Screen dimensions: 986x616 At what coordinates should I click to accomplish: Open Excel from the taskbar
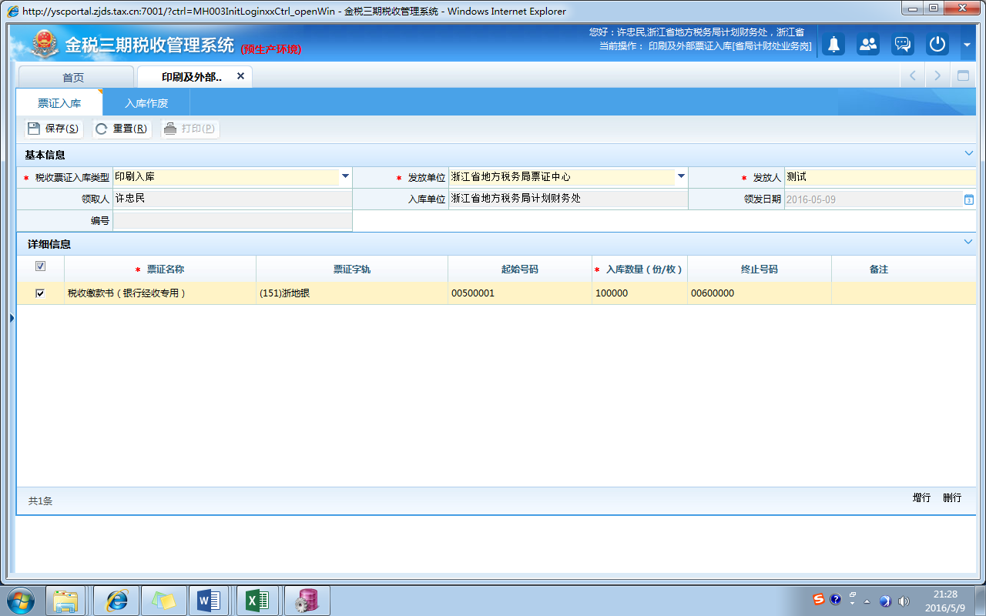(257, 601)
